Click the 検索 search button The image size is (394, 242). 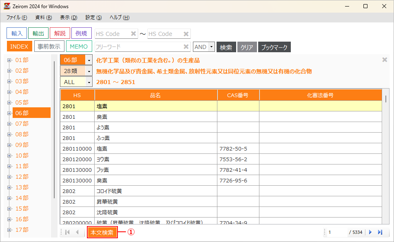coord(226,47)
